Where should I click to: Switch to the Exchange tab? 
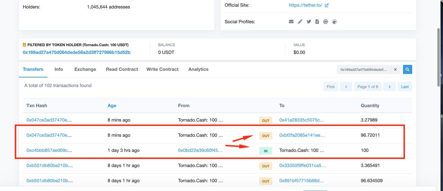click(x=85, y=69)
